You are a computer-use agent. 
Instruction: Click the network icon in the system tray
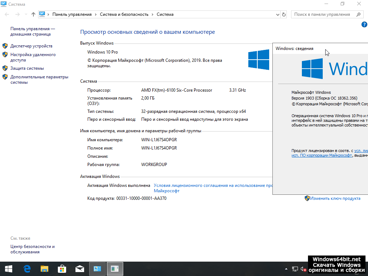295,269
